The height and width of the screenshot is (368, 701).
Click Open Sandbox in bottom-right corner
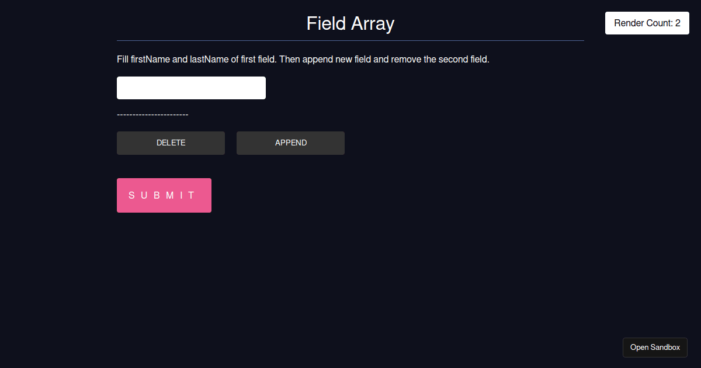coord(655,347)
